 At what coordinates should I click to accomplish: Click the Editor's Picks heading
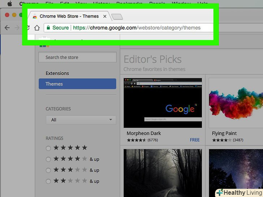152,59
